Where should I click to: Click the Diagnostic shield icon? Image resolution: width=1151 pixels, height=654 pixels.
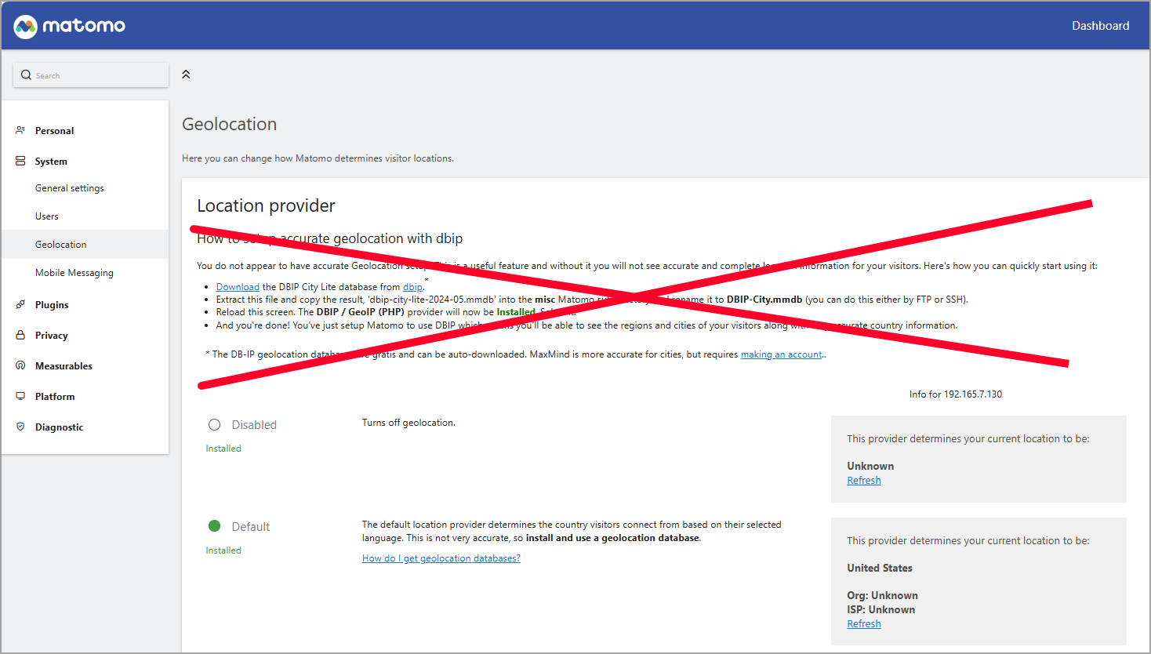(20, 427)
